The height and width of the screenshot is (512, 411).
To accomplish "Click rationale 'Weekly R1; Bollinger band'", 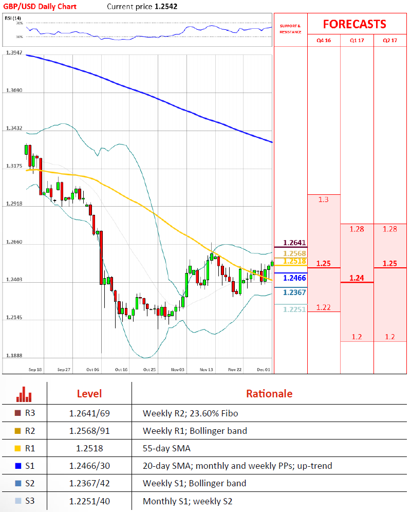I will coord(195,431).
